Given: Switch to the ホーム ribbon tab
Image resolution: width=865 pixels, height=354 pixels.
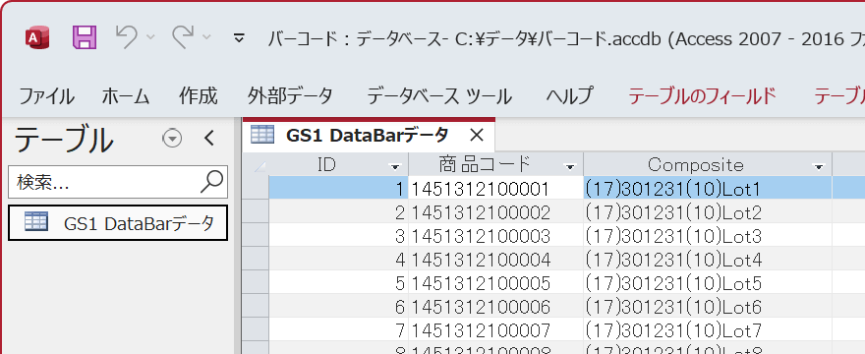Looking at the screenshot, I should pos(126,96).
